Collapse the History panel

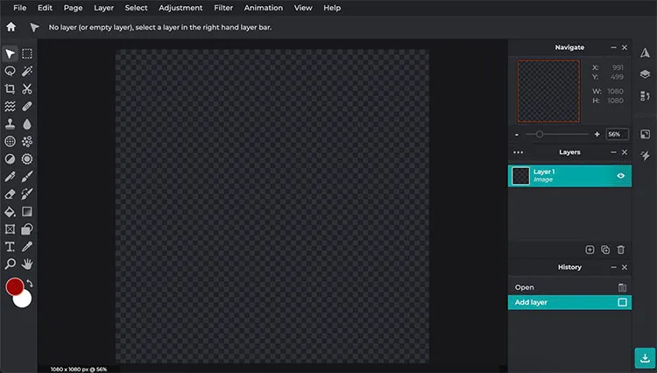[613, 267]
